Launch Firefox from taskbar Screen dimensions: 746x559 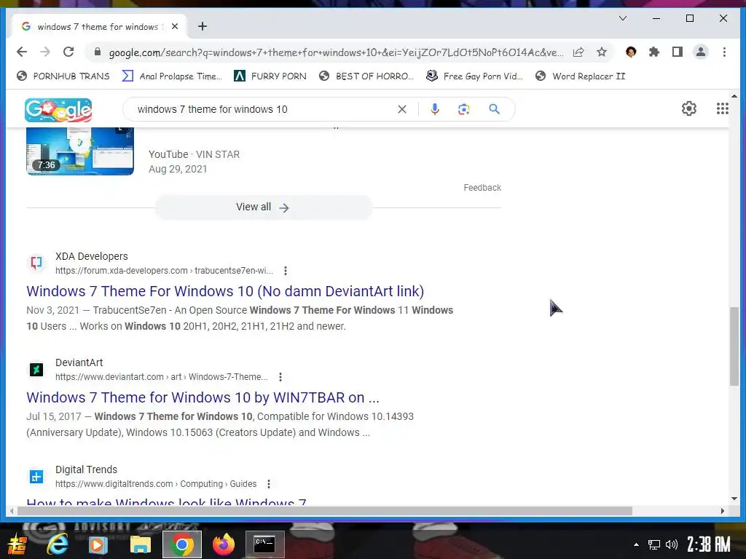[x=224, y=544]
